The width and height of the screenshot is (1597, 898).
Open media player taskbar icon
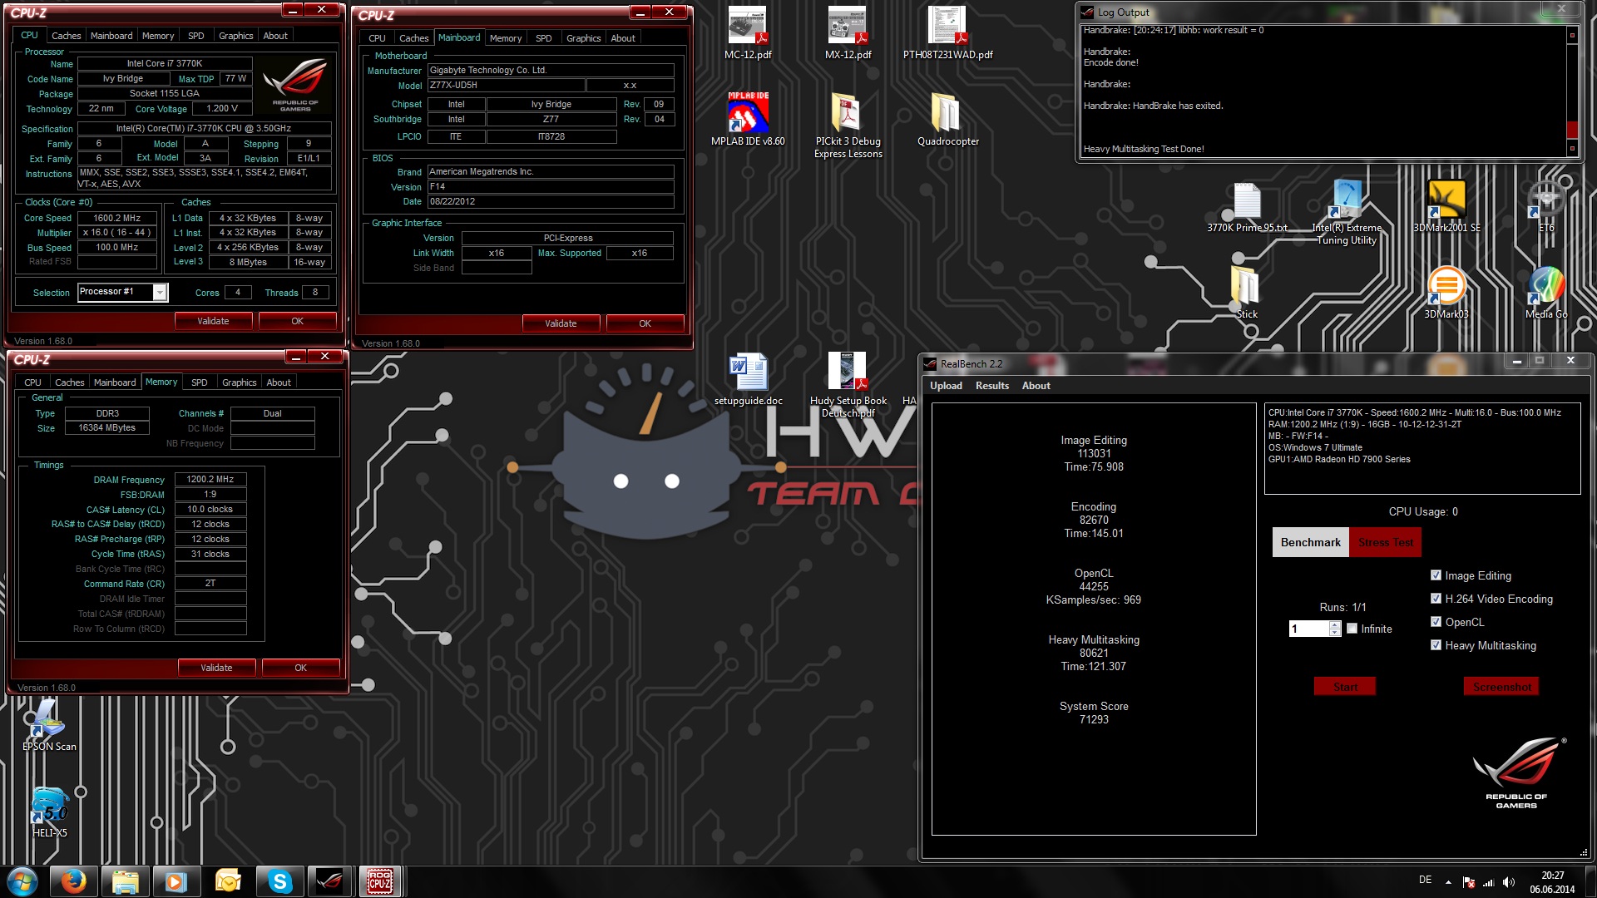(176, 881)
